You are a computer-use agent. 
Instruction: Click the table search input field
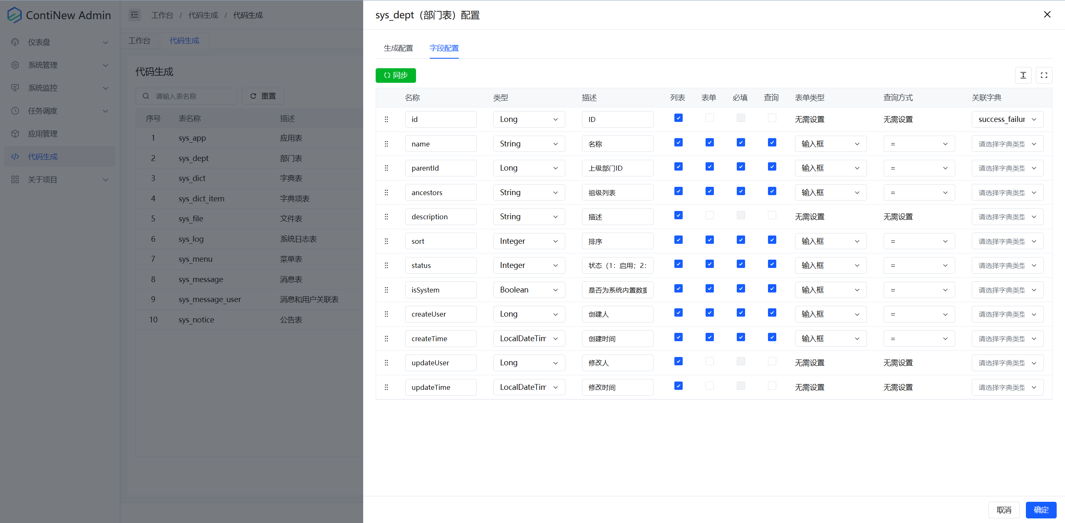pyautogui.click(x=190, y=96)
